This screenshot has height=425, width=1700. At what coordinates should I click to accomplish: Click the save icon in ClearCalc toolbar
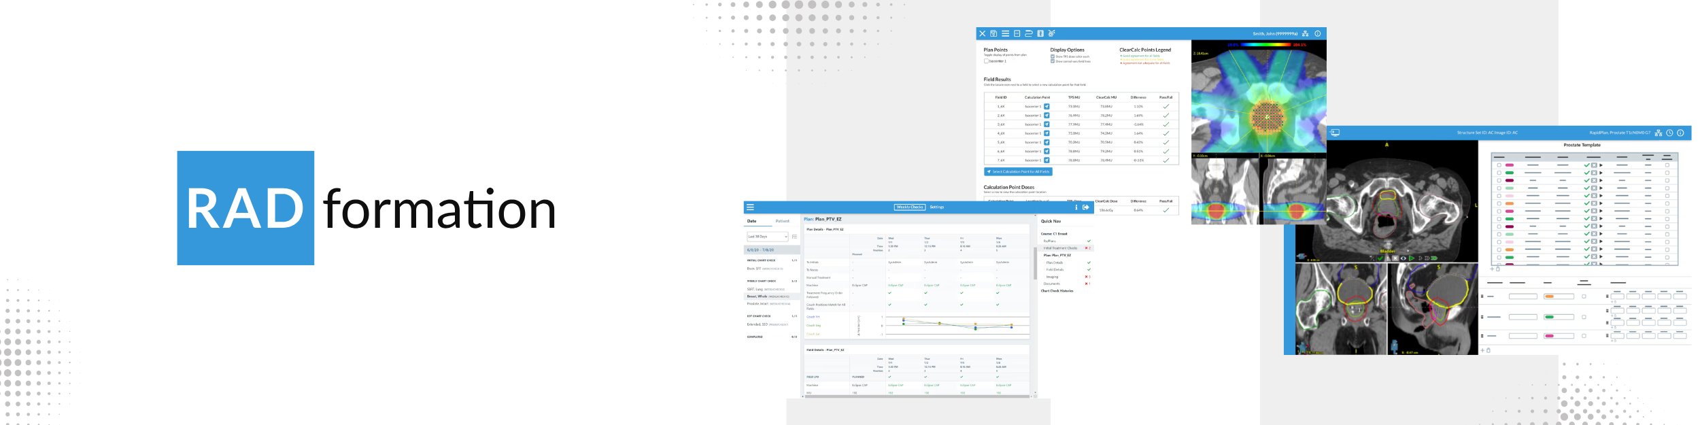pyautogui.click(x=993, y=33)
